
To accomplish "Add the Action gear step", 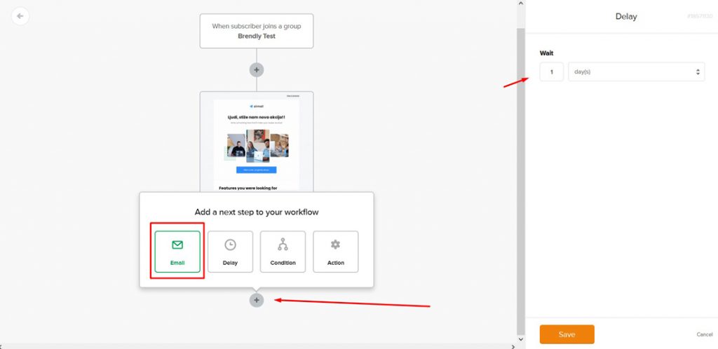I will click(336, 252).
